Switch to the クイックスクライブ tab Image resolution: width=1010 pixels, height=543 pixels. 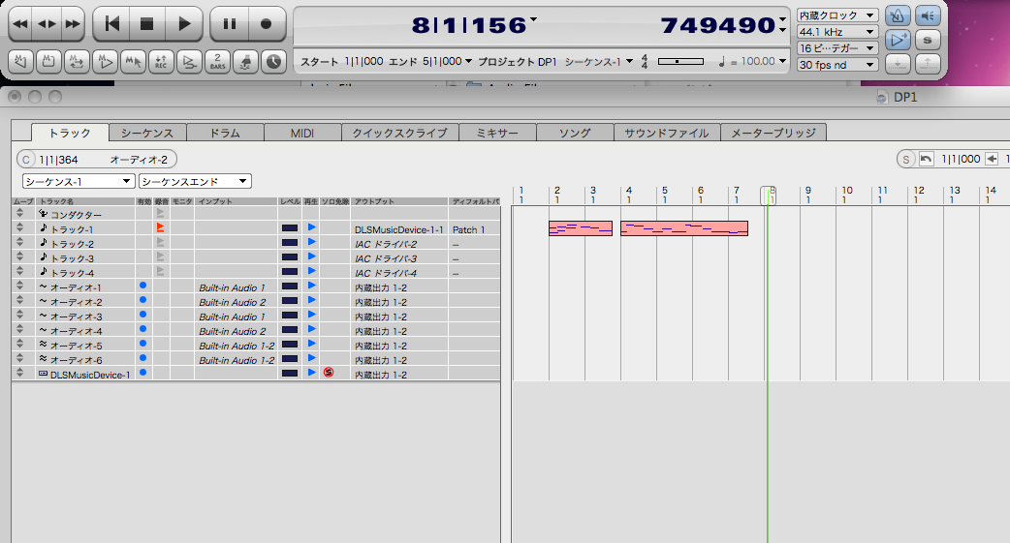pos(399,134)
